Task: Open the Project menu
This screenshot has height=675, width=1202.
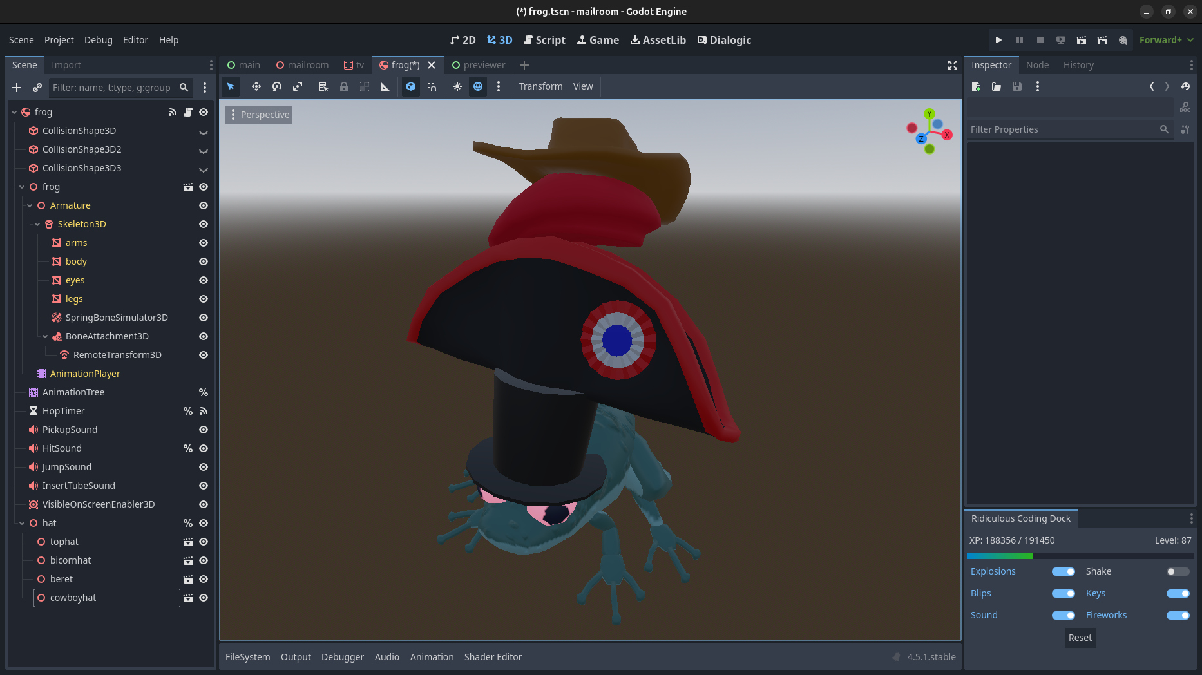Action: click(59, 40)
